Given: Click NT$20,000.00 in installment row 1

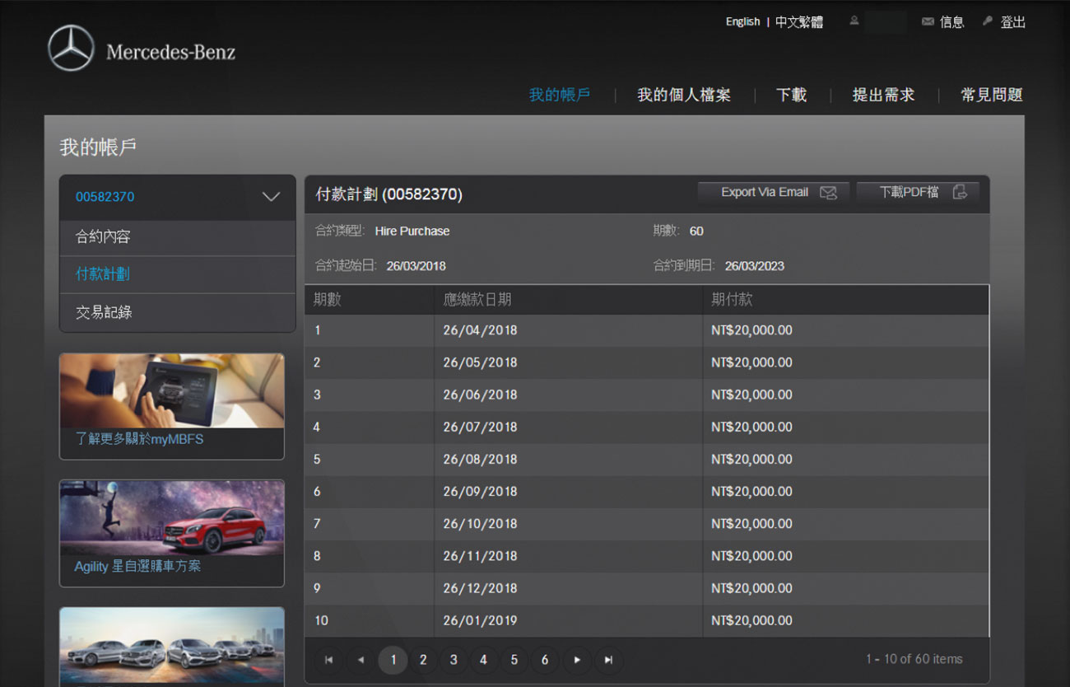Looking at the screenshot, I should tap(751, 330).
